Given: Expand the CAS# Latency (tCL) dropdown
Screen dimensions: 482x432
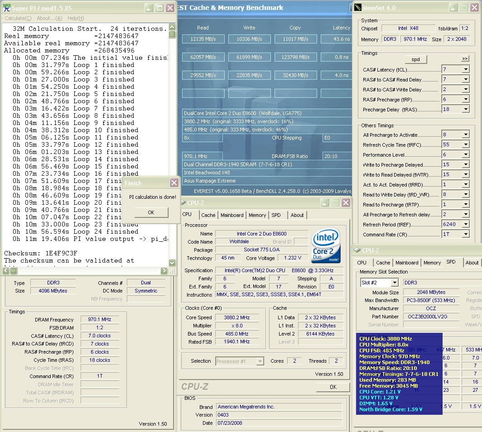Looking at the screenshot, I should click(x=466, y=69).
